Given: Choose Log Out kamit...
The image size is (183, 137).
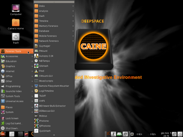Looking at the screenshot, I should pyautogui.click(x=17, y=123).
